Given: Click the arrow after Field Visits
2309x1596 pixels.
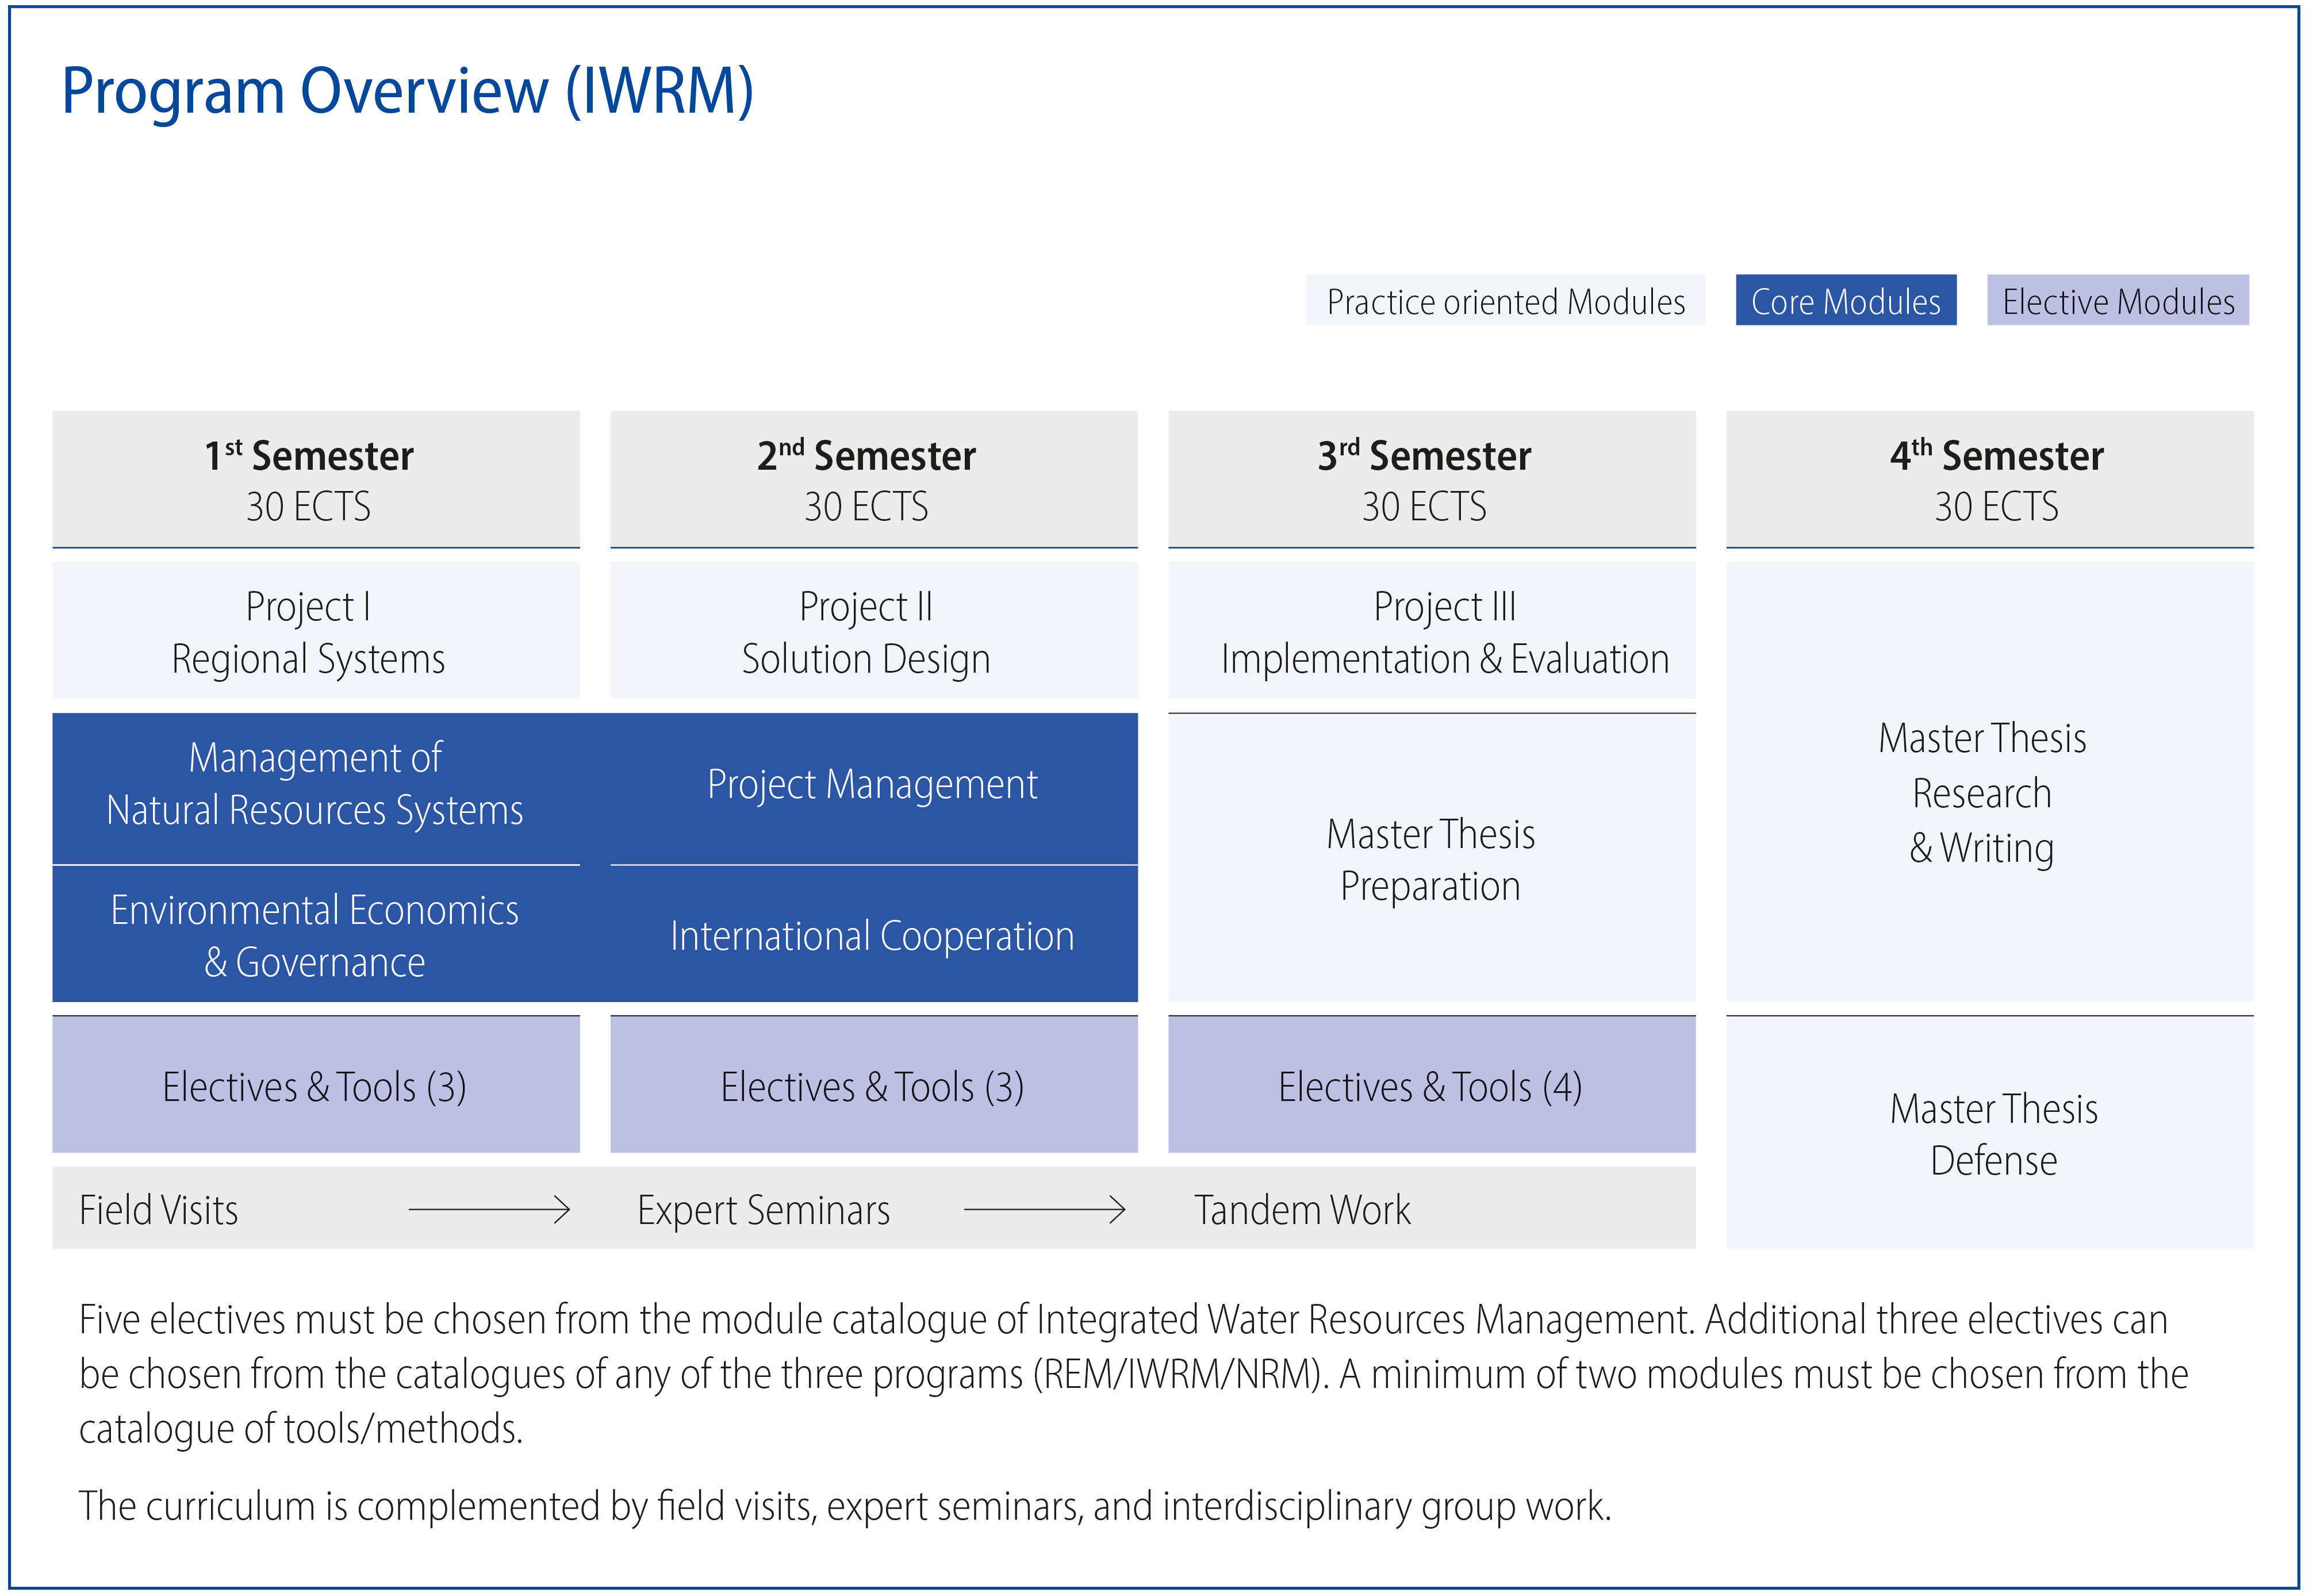Looking at the screenshot, I should pyautogui.click(x=489, y=1210).
